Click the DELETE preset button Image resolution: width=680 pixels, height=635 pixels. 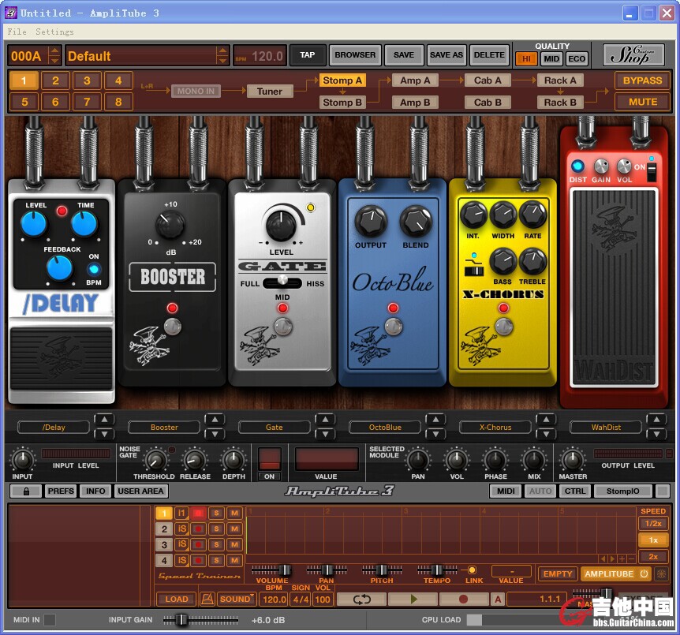coord(489,55)
